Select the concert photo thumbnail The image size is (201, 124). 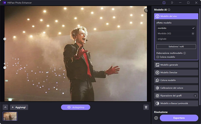(10, 116)
